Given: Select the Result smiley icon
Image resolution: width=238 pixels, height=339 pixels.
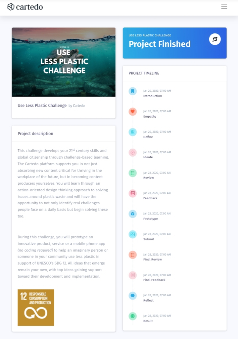Looking at the screenshot, I should coord(133,316).
